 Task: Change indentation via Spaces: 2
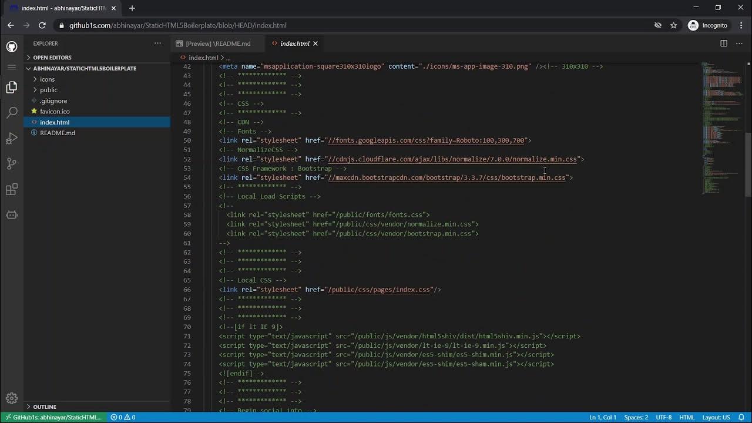pos(636,417)
